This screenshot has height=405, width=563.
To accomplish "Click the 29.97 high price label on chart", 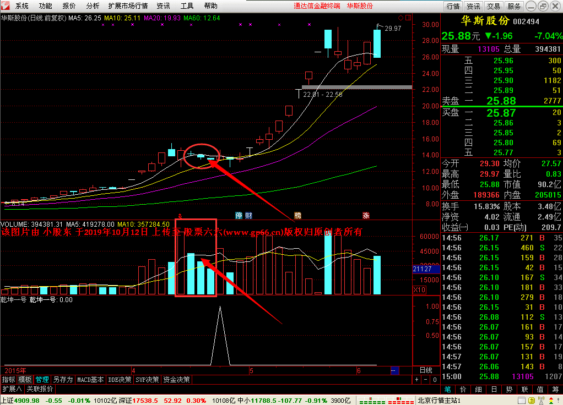I will (x=393, y=29).
